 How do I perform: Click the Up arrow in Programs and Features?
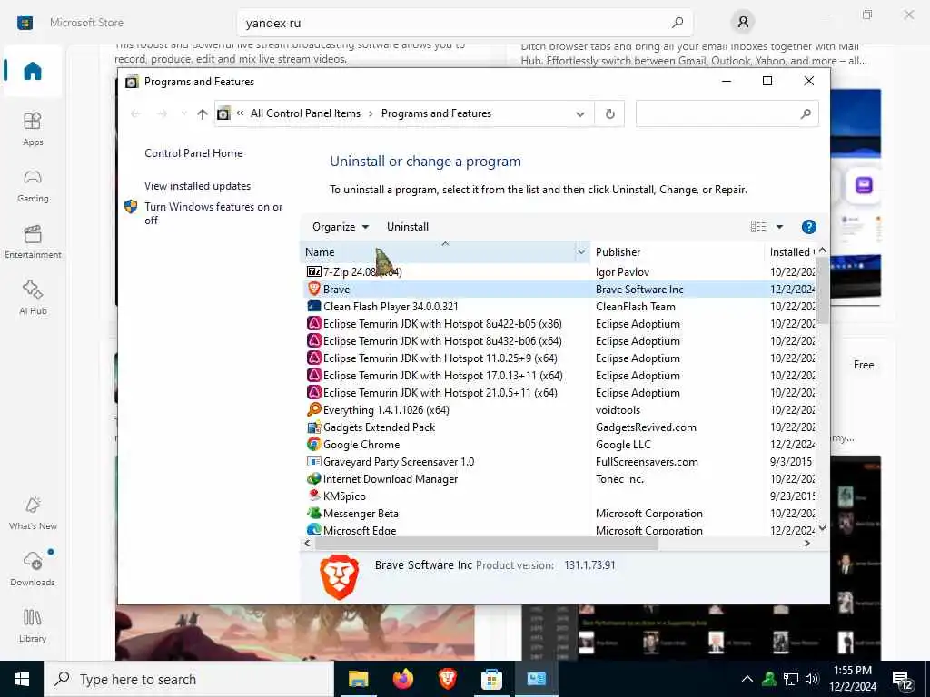click(x=203, y=113)
